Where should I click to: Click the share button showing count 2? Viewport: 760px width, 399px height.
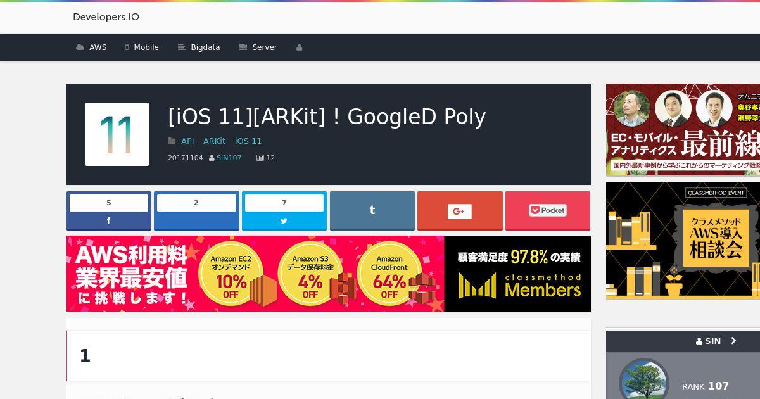tap(196, 210)
